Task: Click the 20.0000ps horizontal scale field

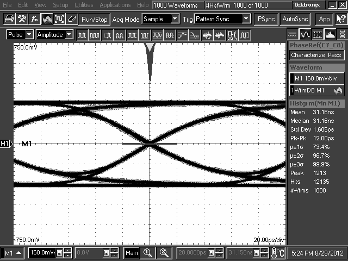Action: click(192, 253)
